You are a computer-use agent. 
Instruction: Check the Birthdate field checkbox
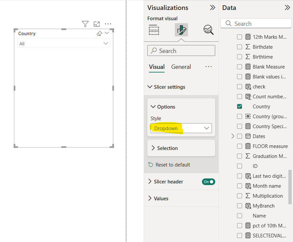[x=239, y=47]
